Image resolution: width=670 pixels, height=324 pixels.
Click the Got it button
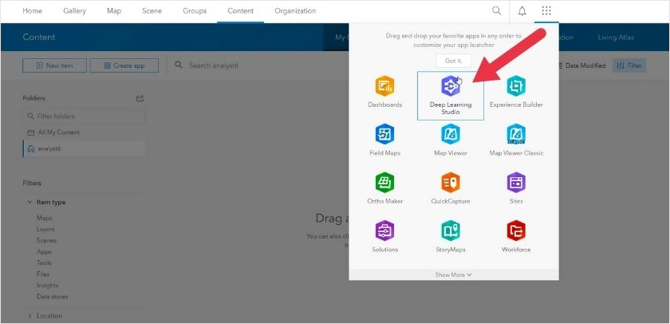coord(453,61)
